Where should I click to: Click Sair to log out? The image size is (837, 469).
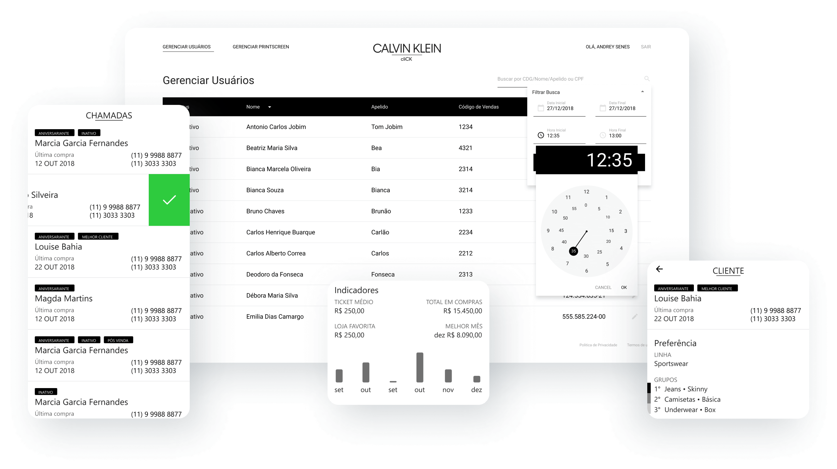pyautogui.click(x=646, y=47)
